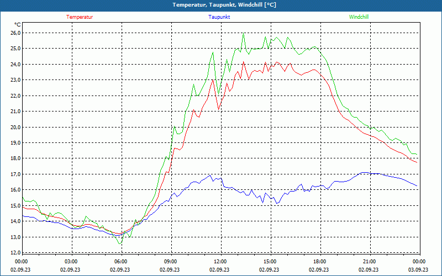Click the 03:00 time axis label
The image size is (442, 276).
pos(71,262)
